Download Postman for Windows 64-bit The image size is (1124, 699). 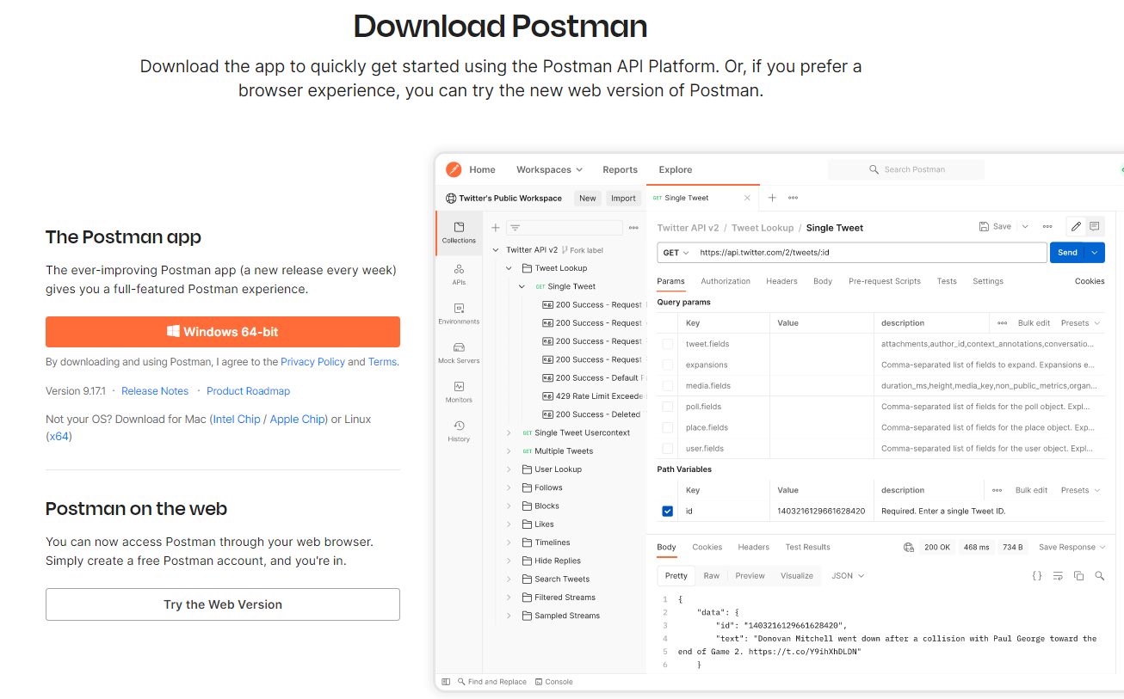(x=223, y=332)
